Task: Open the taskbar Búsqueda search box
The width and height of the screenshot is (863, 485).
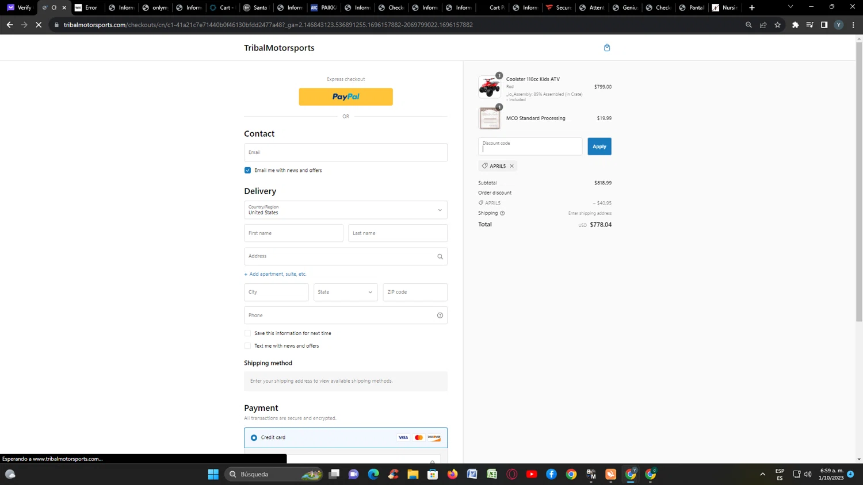Action: (273, 474)
